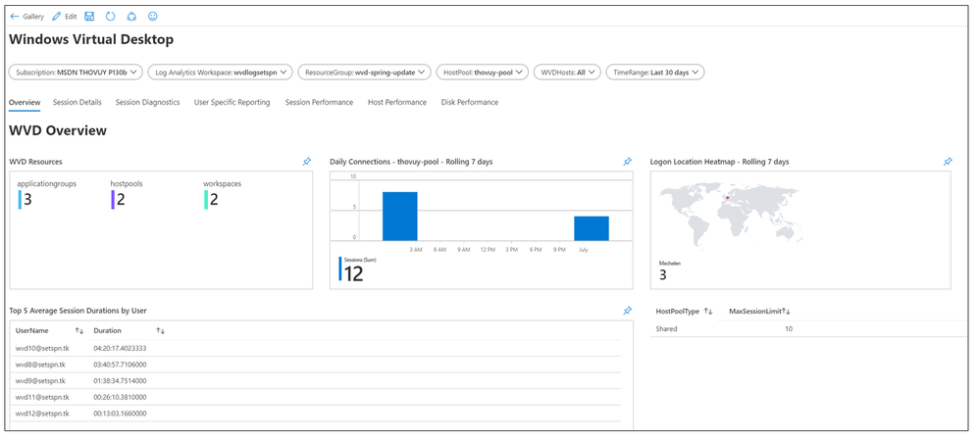Click the hostpools count tile
The image size is (980, 440).
click(129, 194)
